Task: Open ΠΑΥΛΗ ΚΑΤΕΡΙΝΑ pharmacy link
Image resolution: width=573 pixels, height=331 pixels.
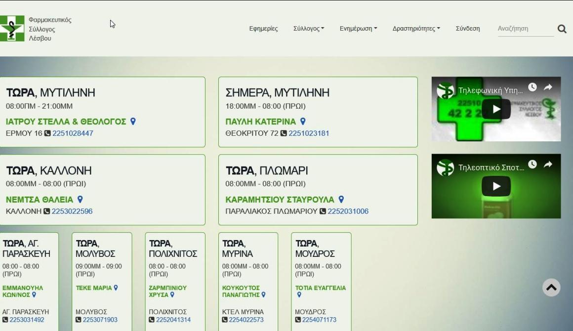Action: pyautogui.click(x=260, y=122)
